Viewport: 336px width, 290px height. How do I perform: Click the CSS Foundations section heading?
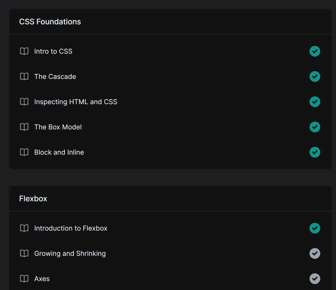(x=50, y=22)
